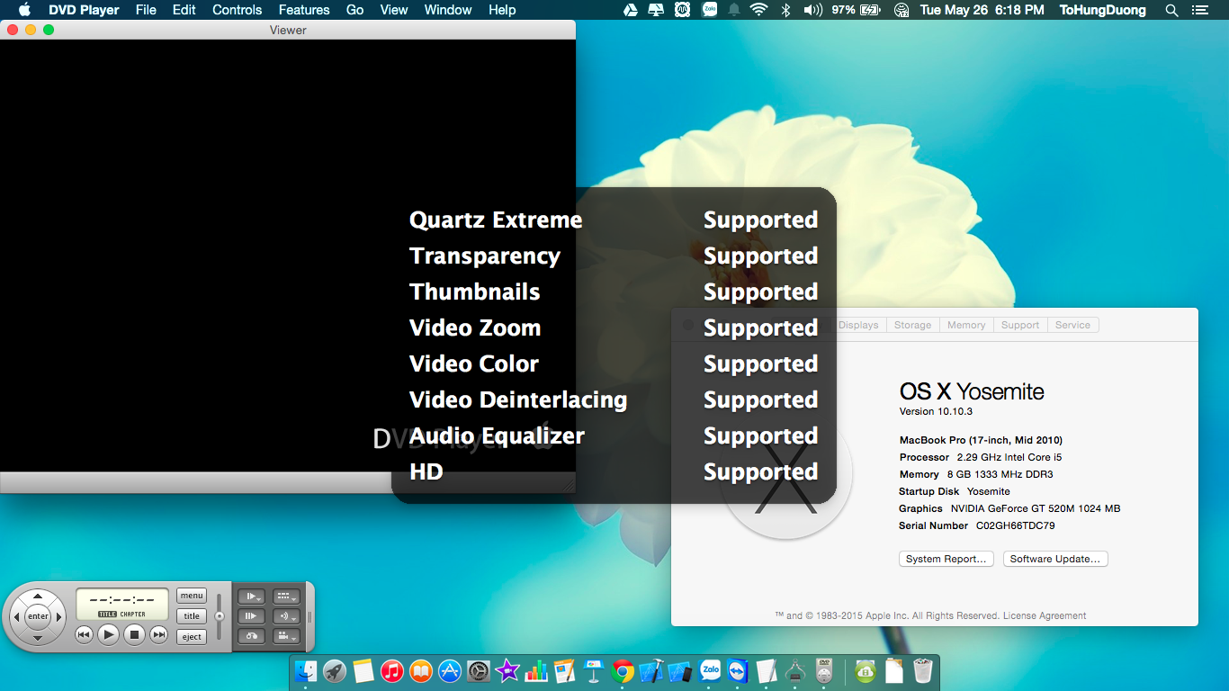Skip to the previous chapter

84,635
